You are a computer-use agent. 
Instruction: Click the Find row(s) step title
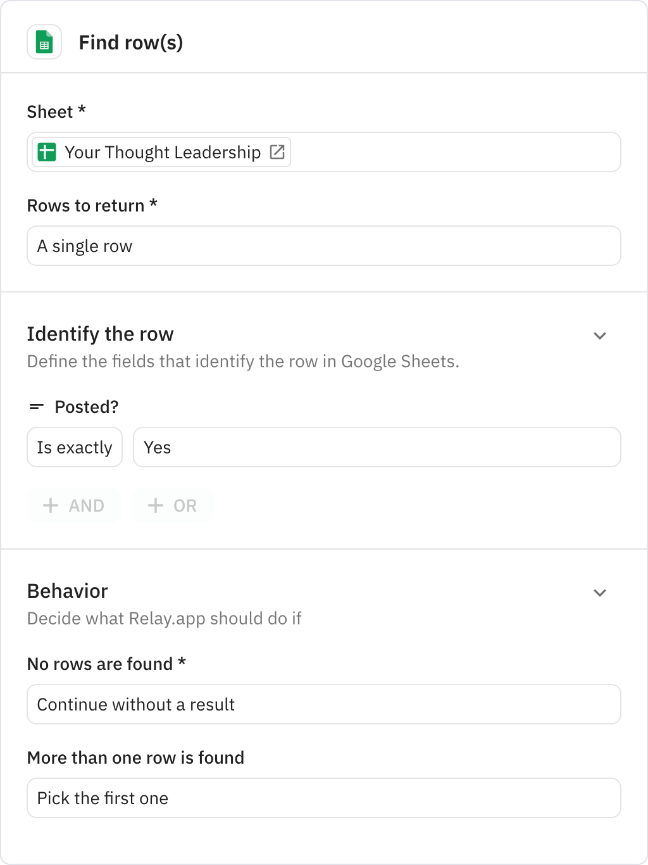tap(131, 42)
